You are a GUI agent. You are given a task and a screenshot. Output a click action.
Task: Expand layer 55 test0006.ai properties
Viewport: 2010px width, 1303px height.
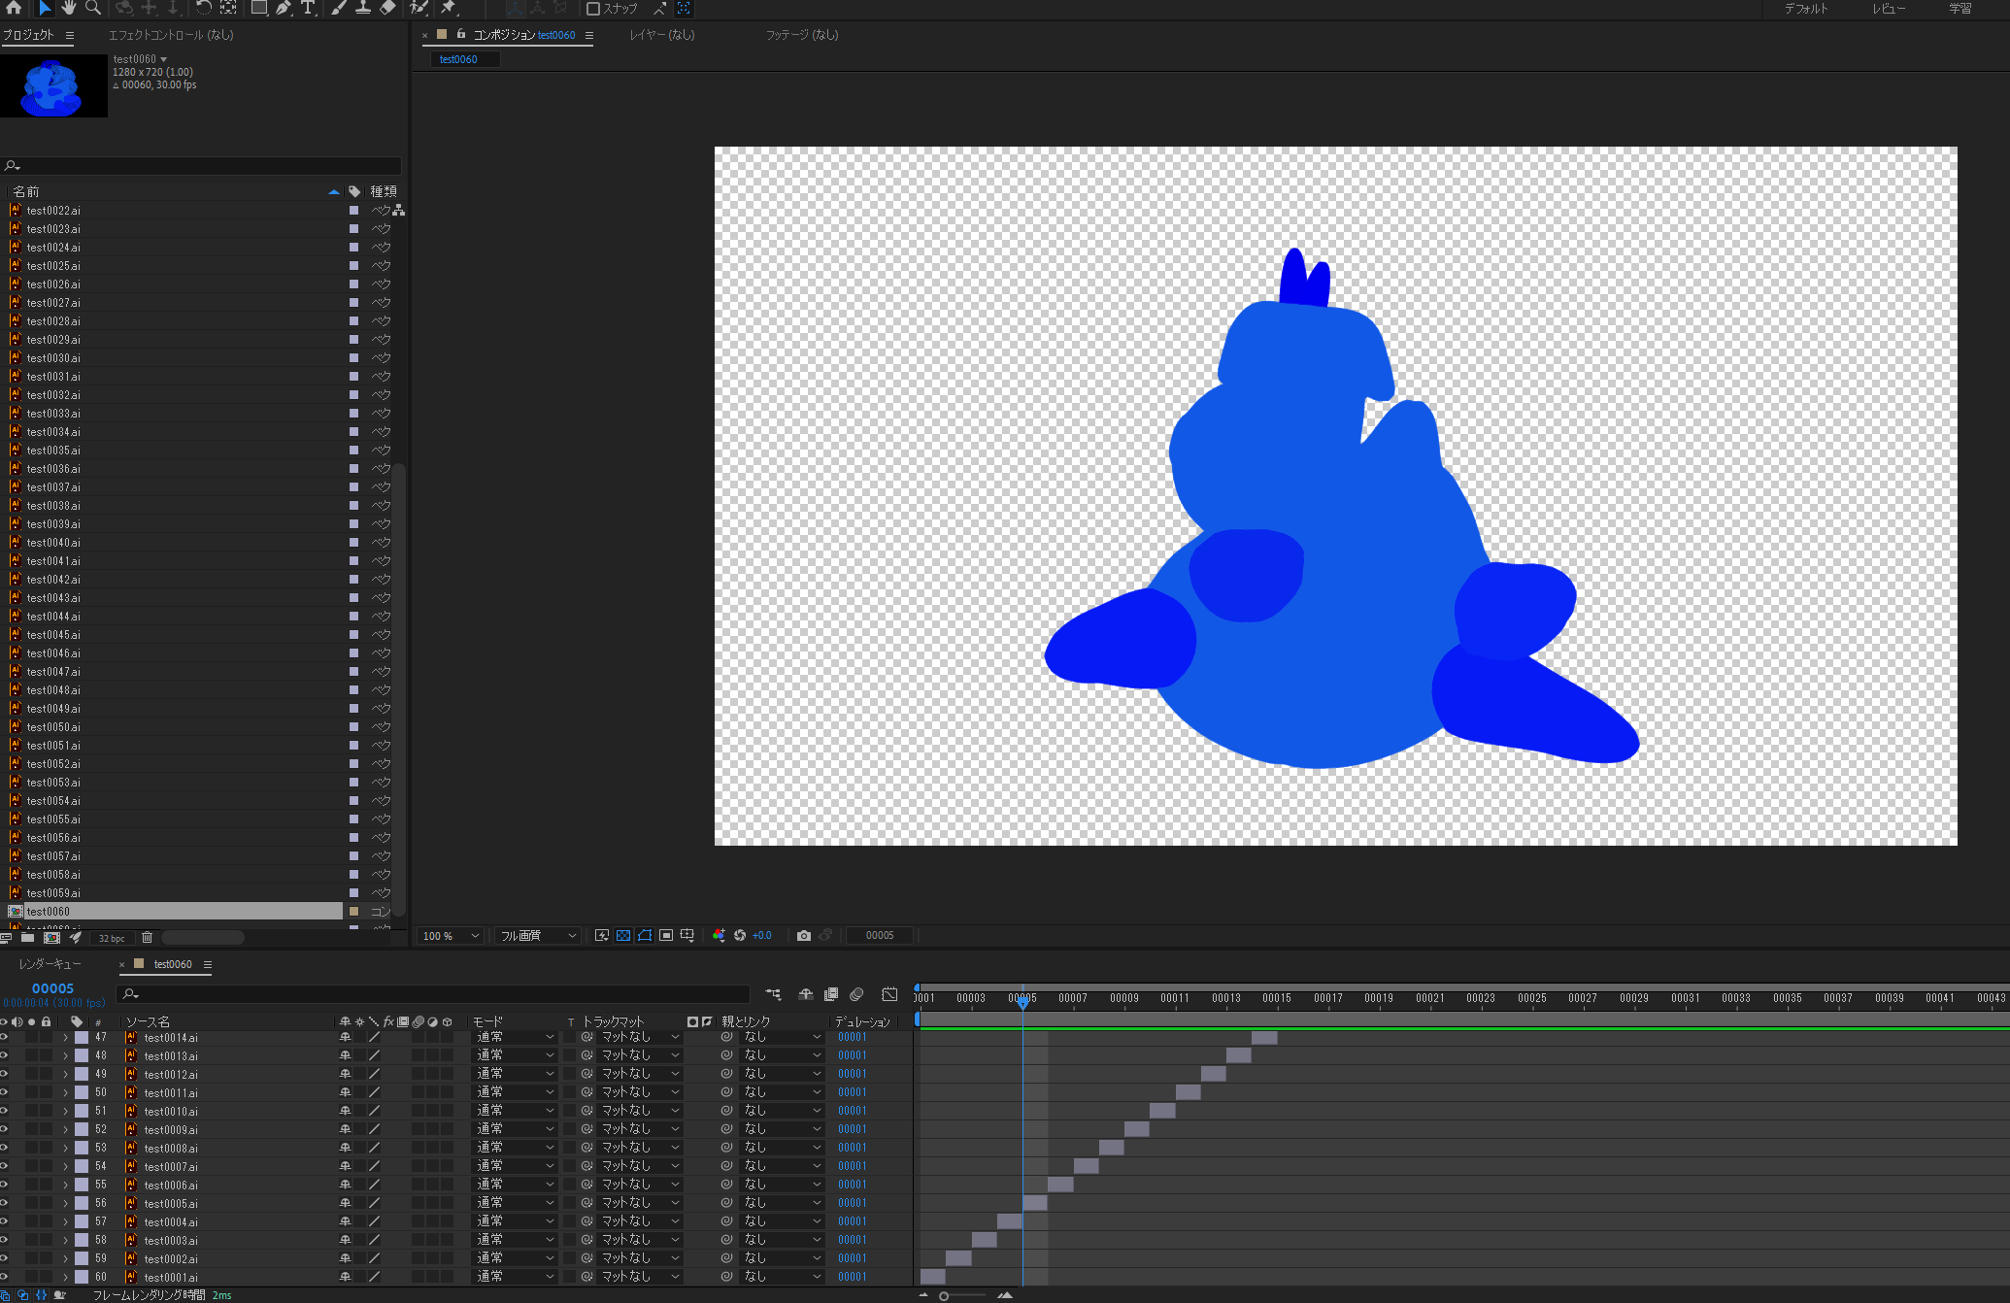click(66, 1185)
